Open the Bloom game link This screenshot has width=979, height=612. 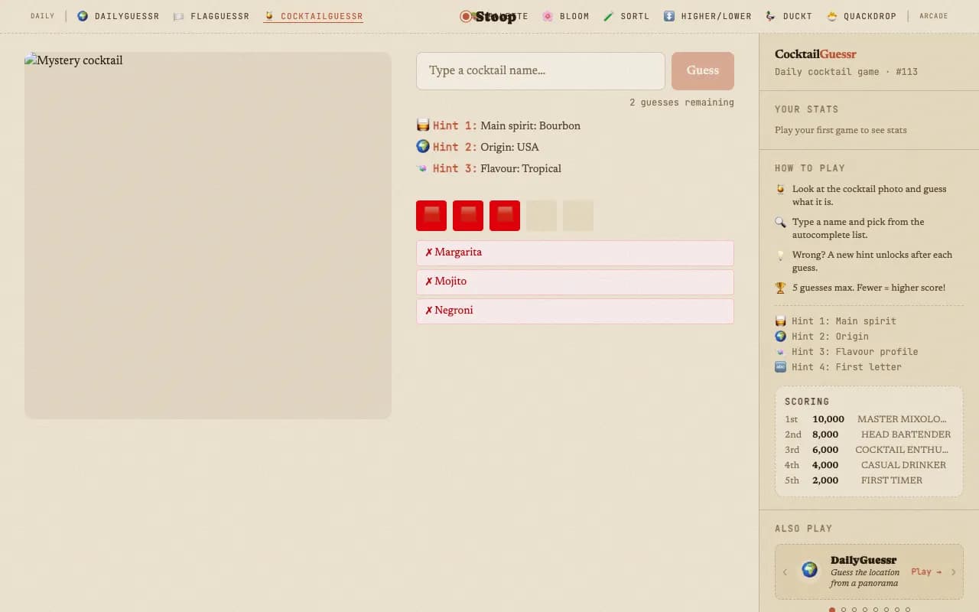(566, 16)
